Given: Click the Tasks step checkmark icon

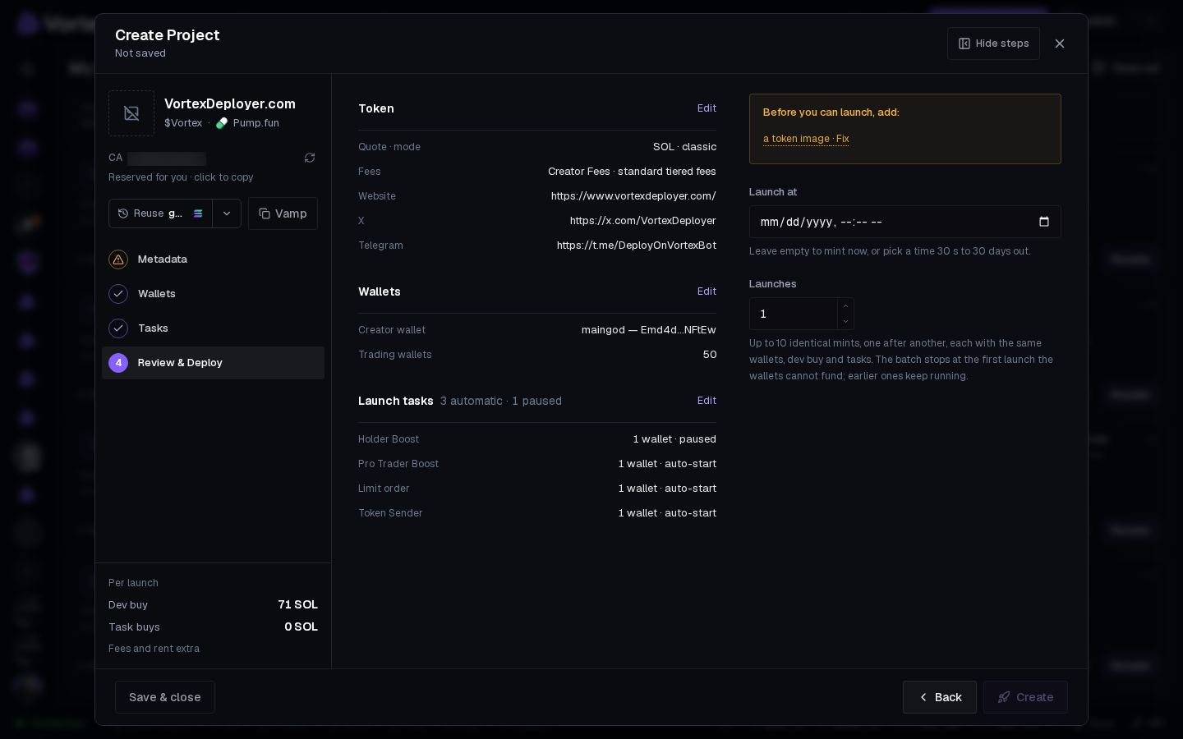Looking at the screenshot, I should point(118,328).
